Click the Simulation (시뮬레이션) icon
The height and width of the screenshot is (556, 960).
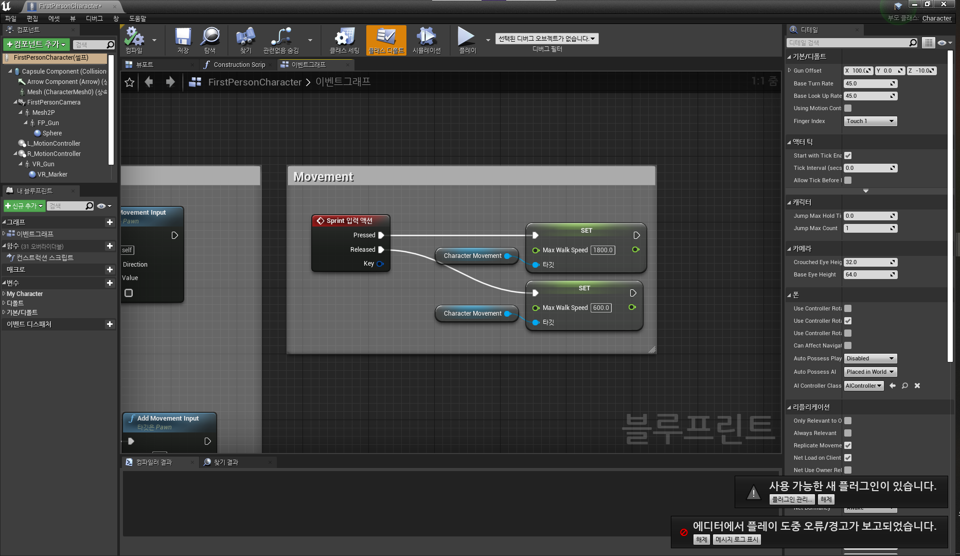click(426, 40)
